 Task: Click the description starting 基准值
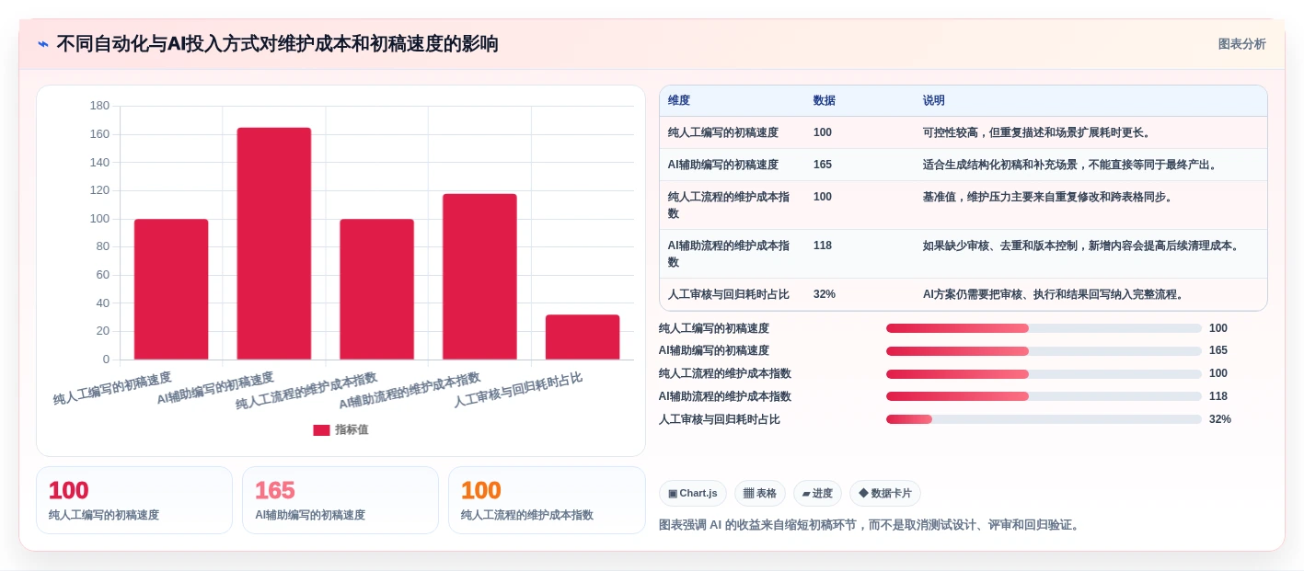1048,197
